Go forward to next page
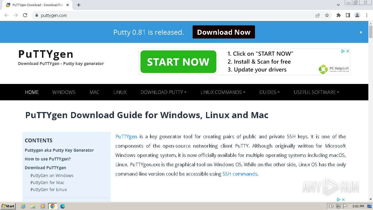The height and width of the screenshot is (210, 373). [16, 15]
